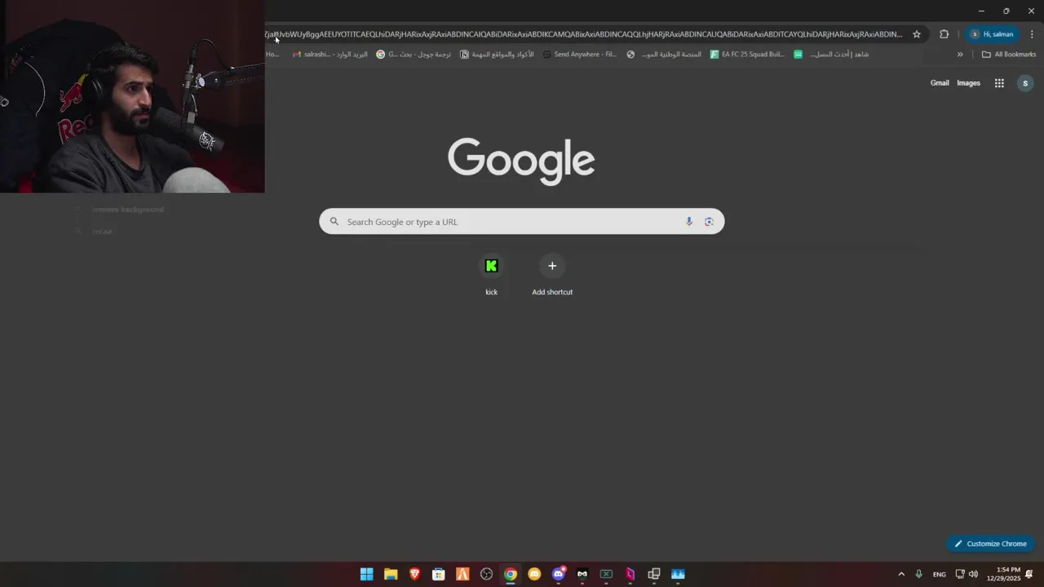
Task: Open the Windows Start menu
Action: click(x=367, y=574)
